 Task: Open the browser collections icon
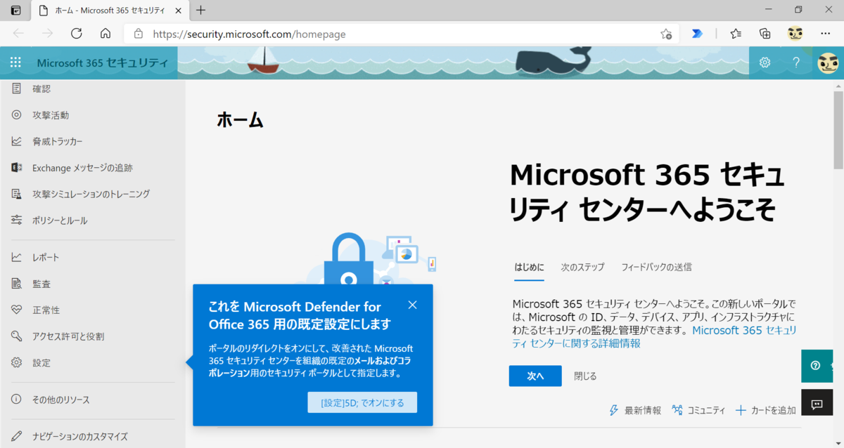pos(765,33)
